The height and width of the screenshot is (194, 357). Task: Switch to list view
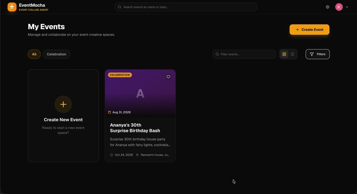tap(292, 54)
